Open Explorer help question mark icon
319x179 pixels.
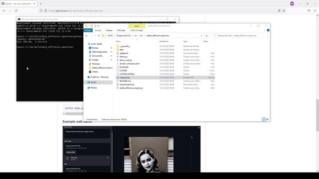(x=268, y=30)
